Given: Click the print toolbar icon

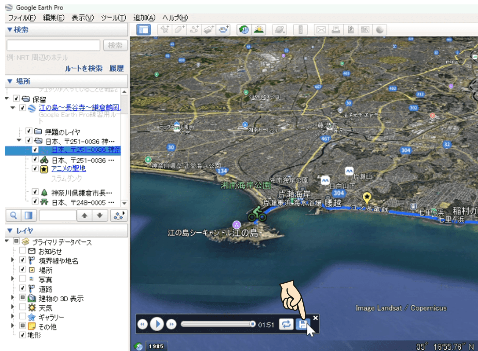Looking at the screenshot, I should (x=336, y=30).
